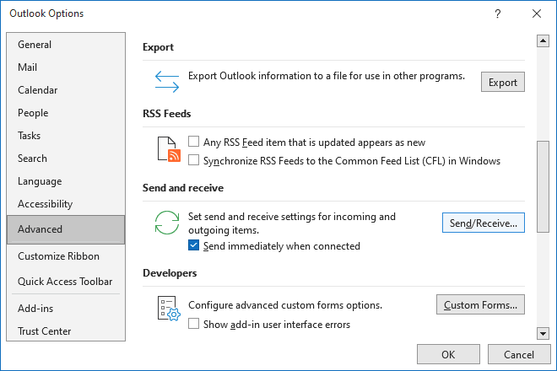Click the scrollbar down arrow
This screenshot has height=371, width=557.
point(542,333)
